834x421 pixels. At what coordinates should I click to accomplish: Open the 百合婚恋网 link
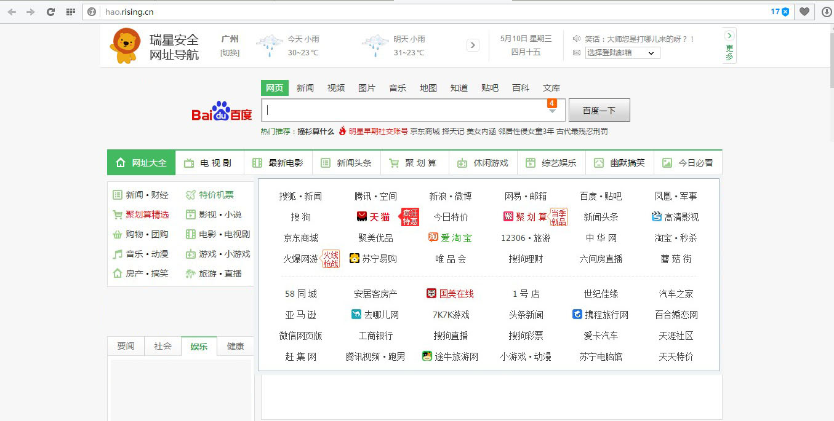[x=676, y=315]
